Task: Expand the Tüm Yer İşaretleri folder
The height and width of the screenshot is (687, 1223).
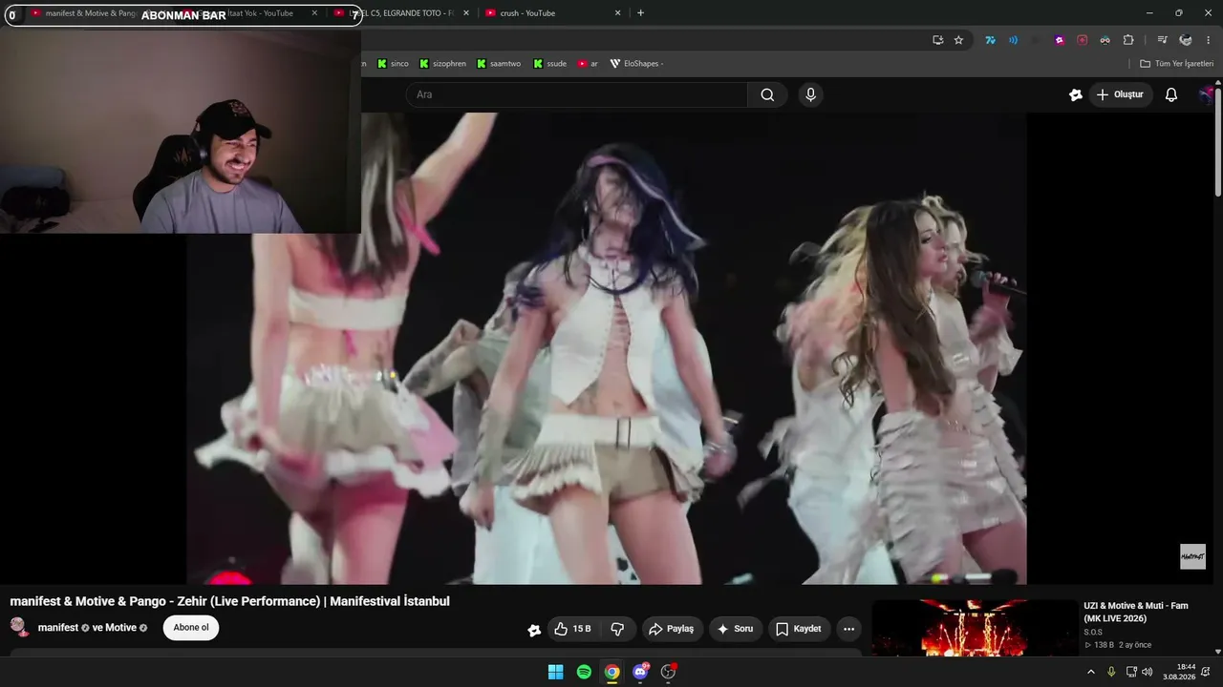Action: click(x=1176, y=64)
